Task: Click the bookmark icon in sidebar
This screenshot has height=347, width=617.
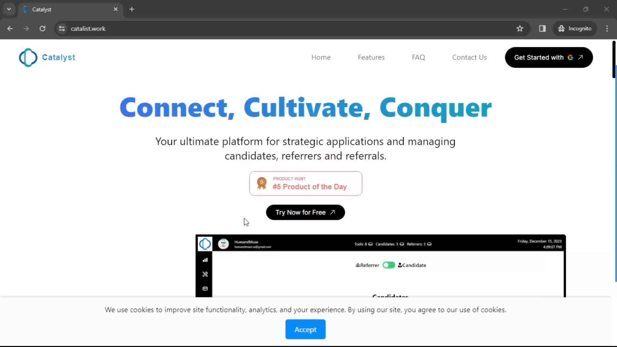Action: click(205, 289)
